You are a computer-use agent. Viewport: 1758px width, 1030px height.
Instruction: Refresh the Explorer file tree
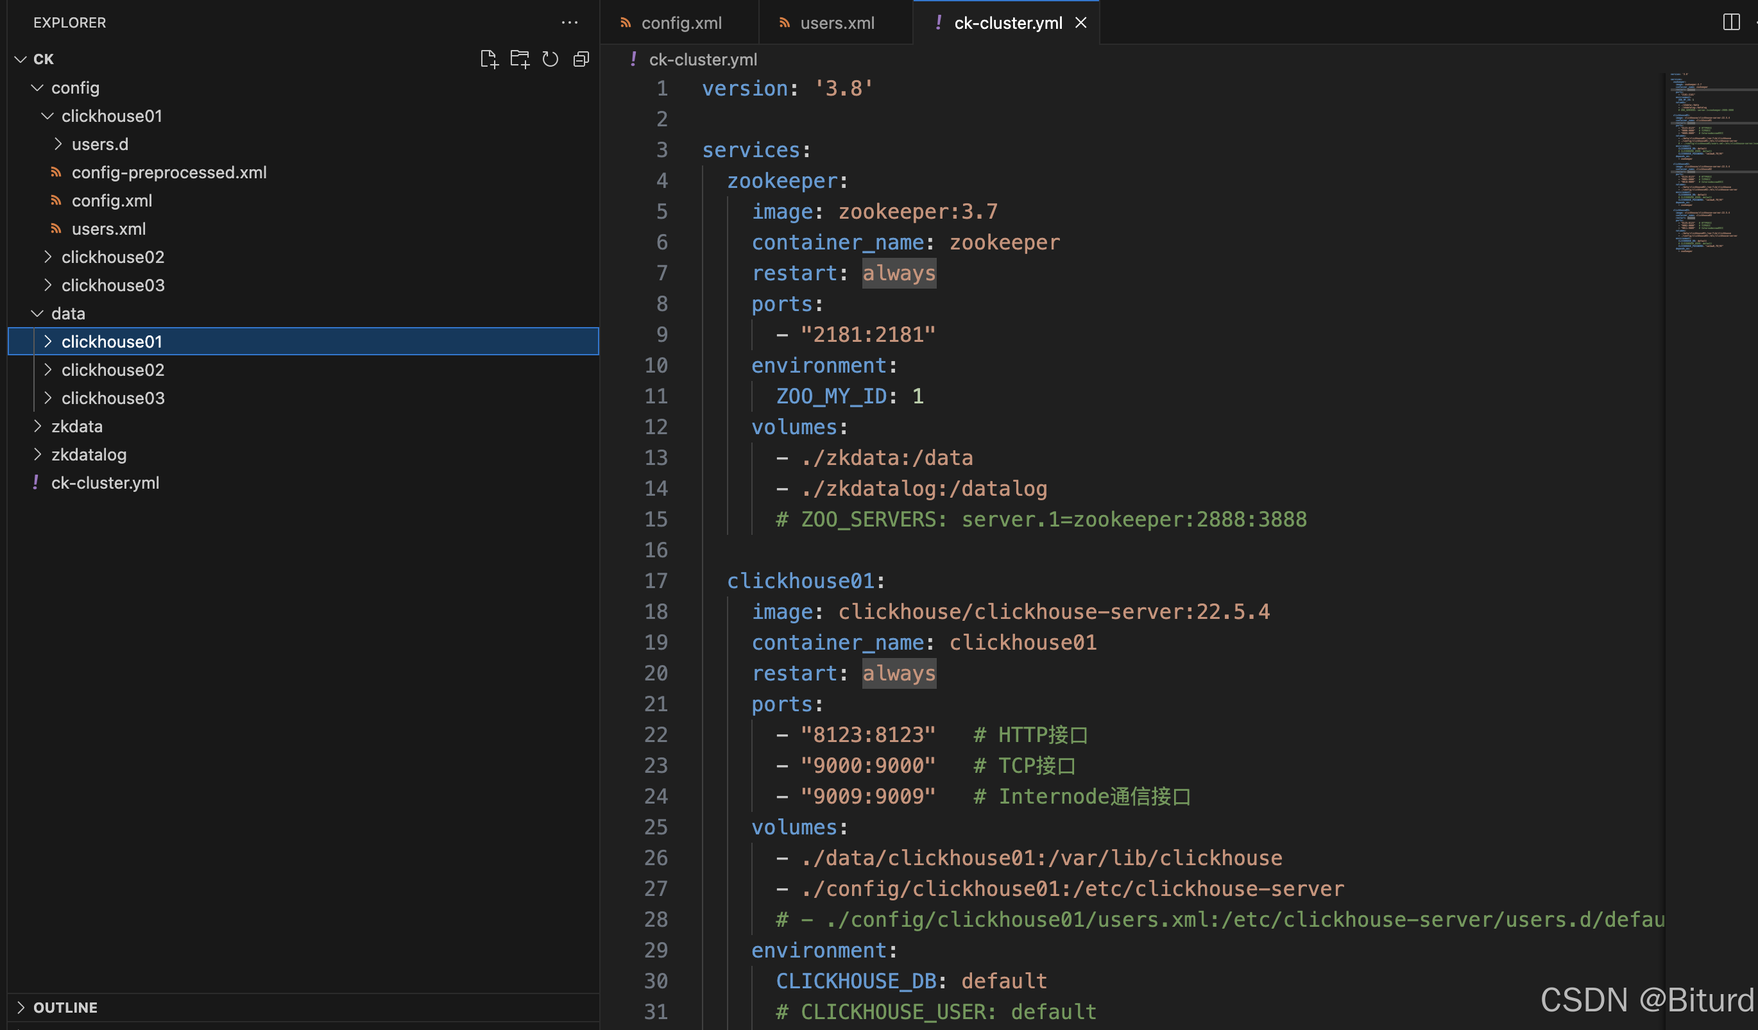tap(550, 59)
